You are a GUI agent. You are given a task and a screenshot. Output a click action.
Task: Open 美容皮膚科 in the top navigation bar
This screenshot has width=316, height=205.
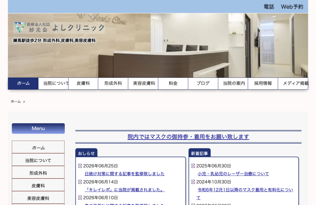[143, 83]
